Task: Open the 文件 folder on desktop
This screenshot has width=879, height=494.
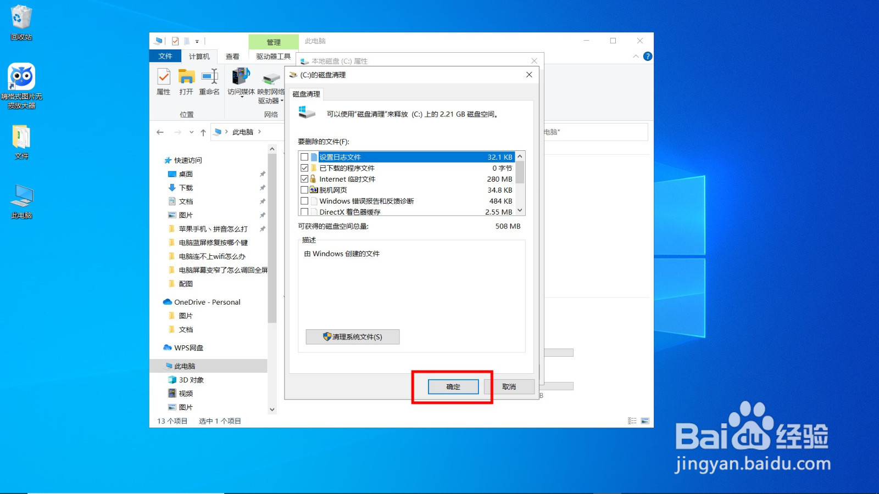Action: click(x=21, y=142)
